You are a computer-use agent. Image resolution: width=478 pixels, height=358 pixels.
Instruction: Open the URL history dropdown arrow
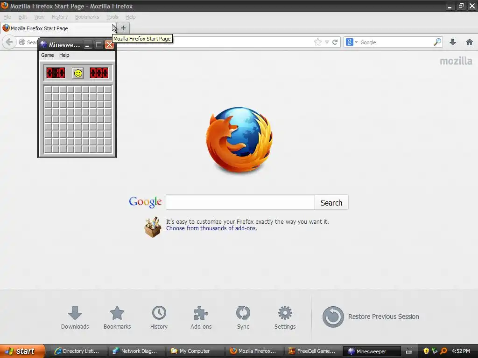point(327,42)
